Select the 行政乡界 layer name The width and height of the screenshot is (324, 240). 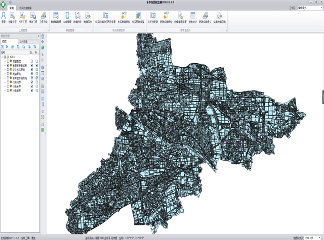point(17,86)
